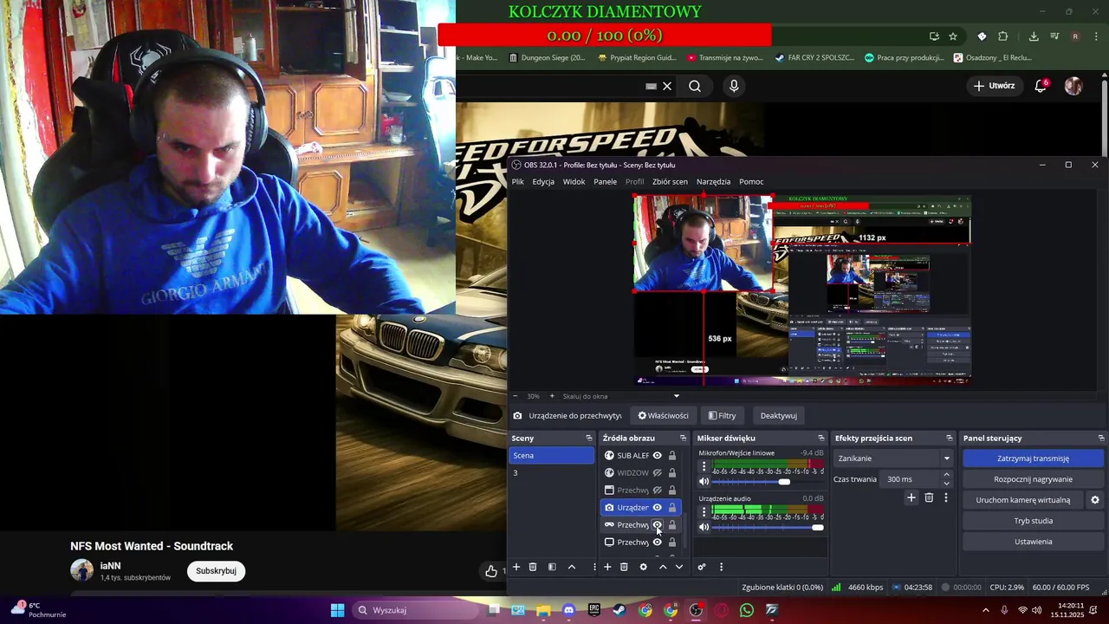The height and width of the screenshot is (624, 1109).
Task: Clear YouTube search with X icon
Action: click(x=667, y=86)
